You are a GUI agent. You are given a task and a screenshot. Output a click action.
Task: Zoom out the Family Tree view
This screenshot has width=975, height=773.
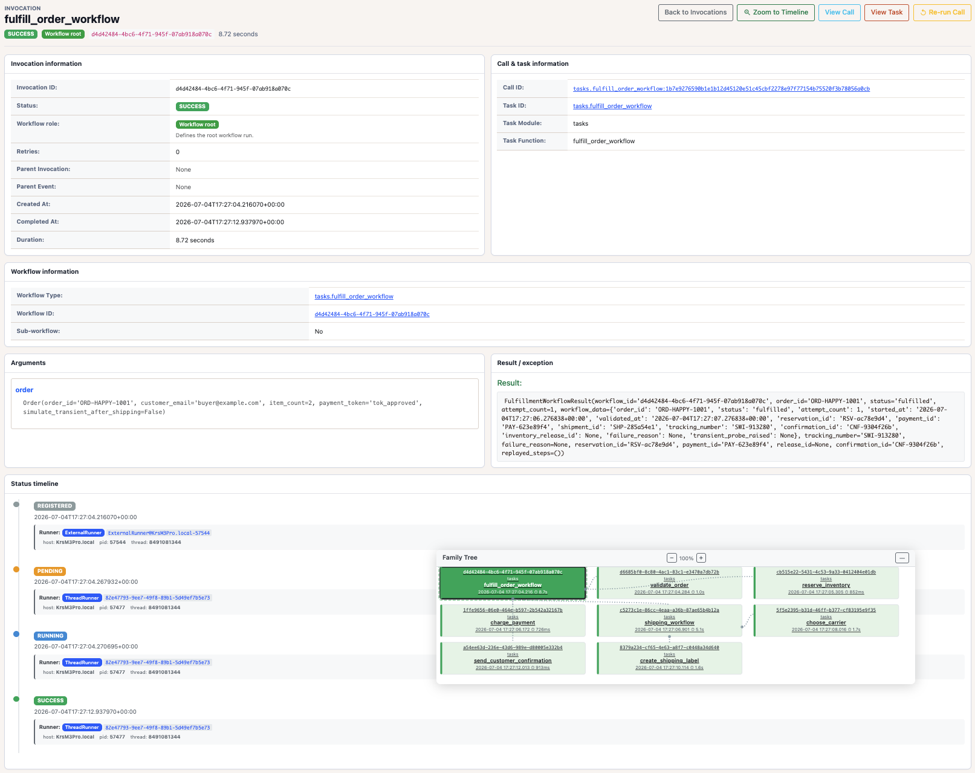(x=672, y=558)
